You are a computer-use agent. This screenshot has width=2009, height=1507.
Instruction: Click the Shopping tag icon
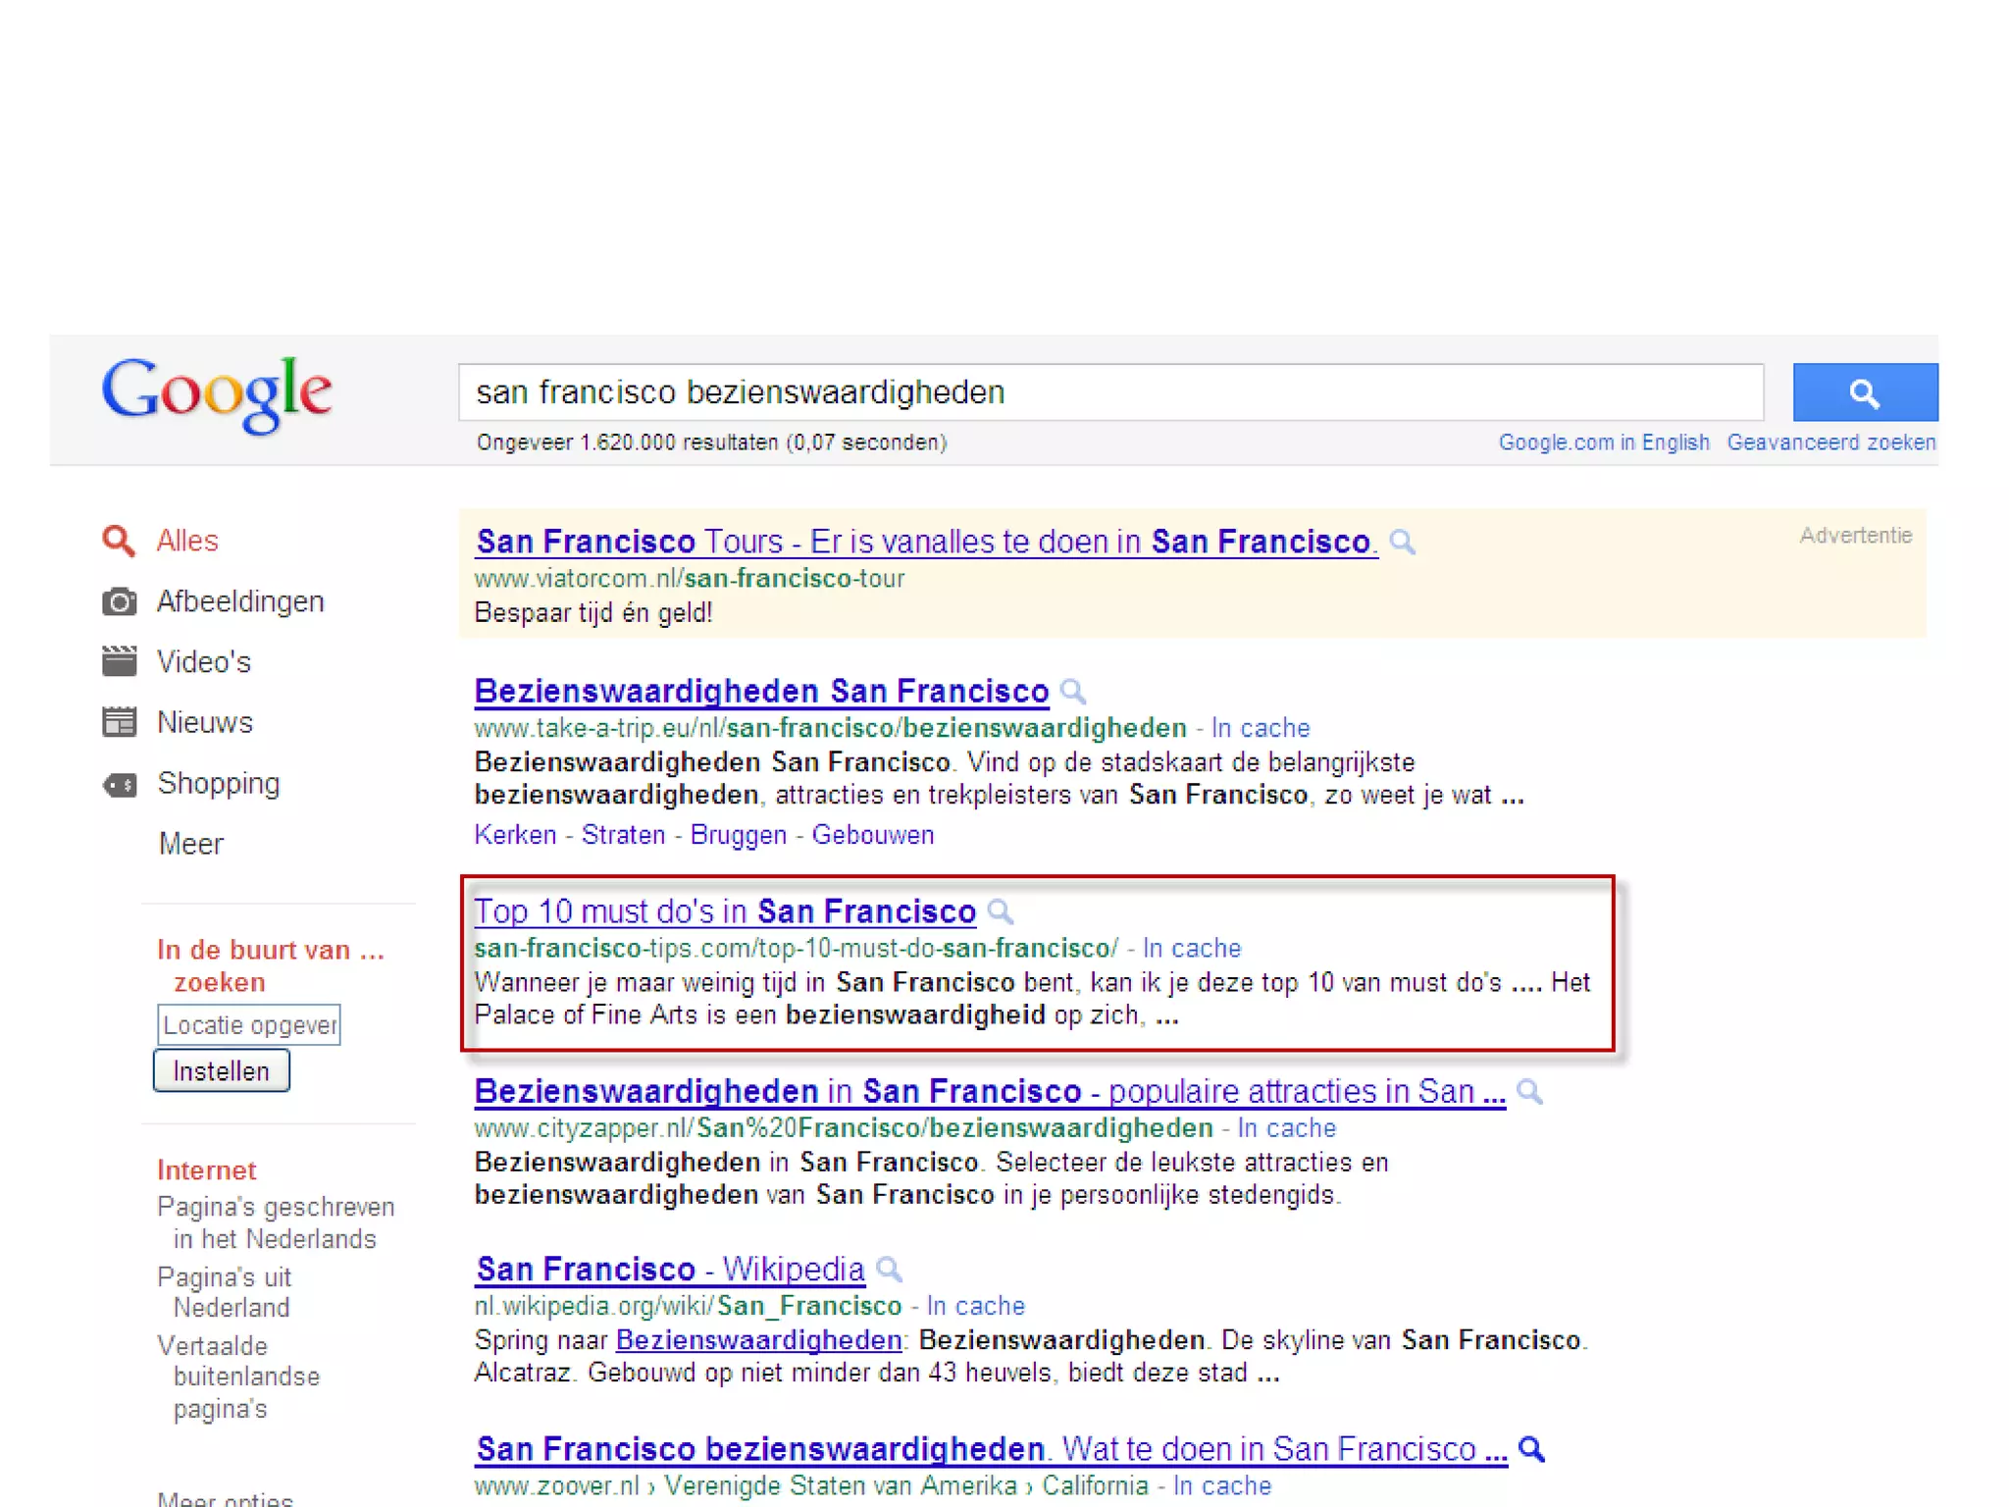(x=119, y=785)
